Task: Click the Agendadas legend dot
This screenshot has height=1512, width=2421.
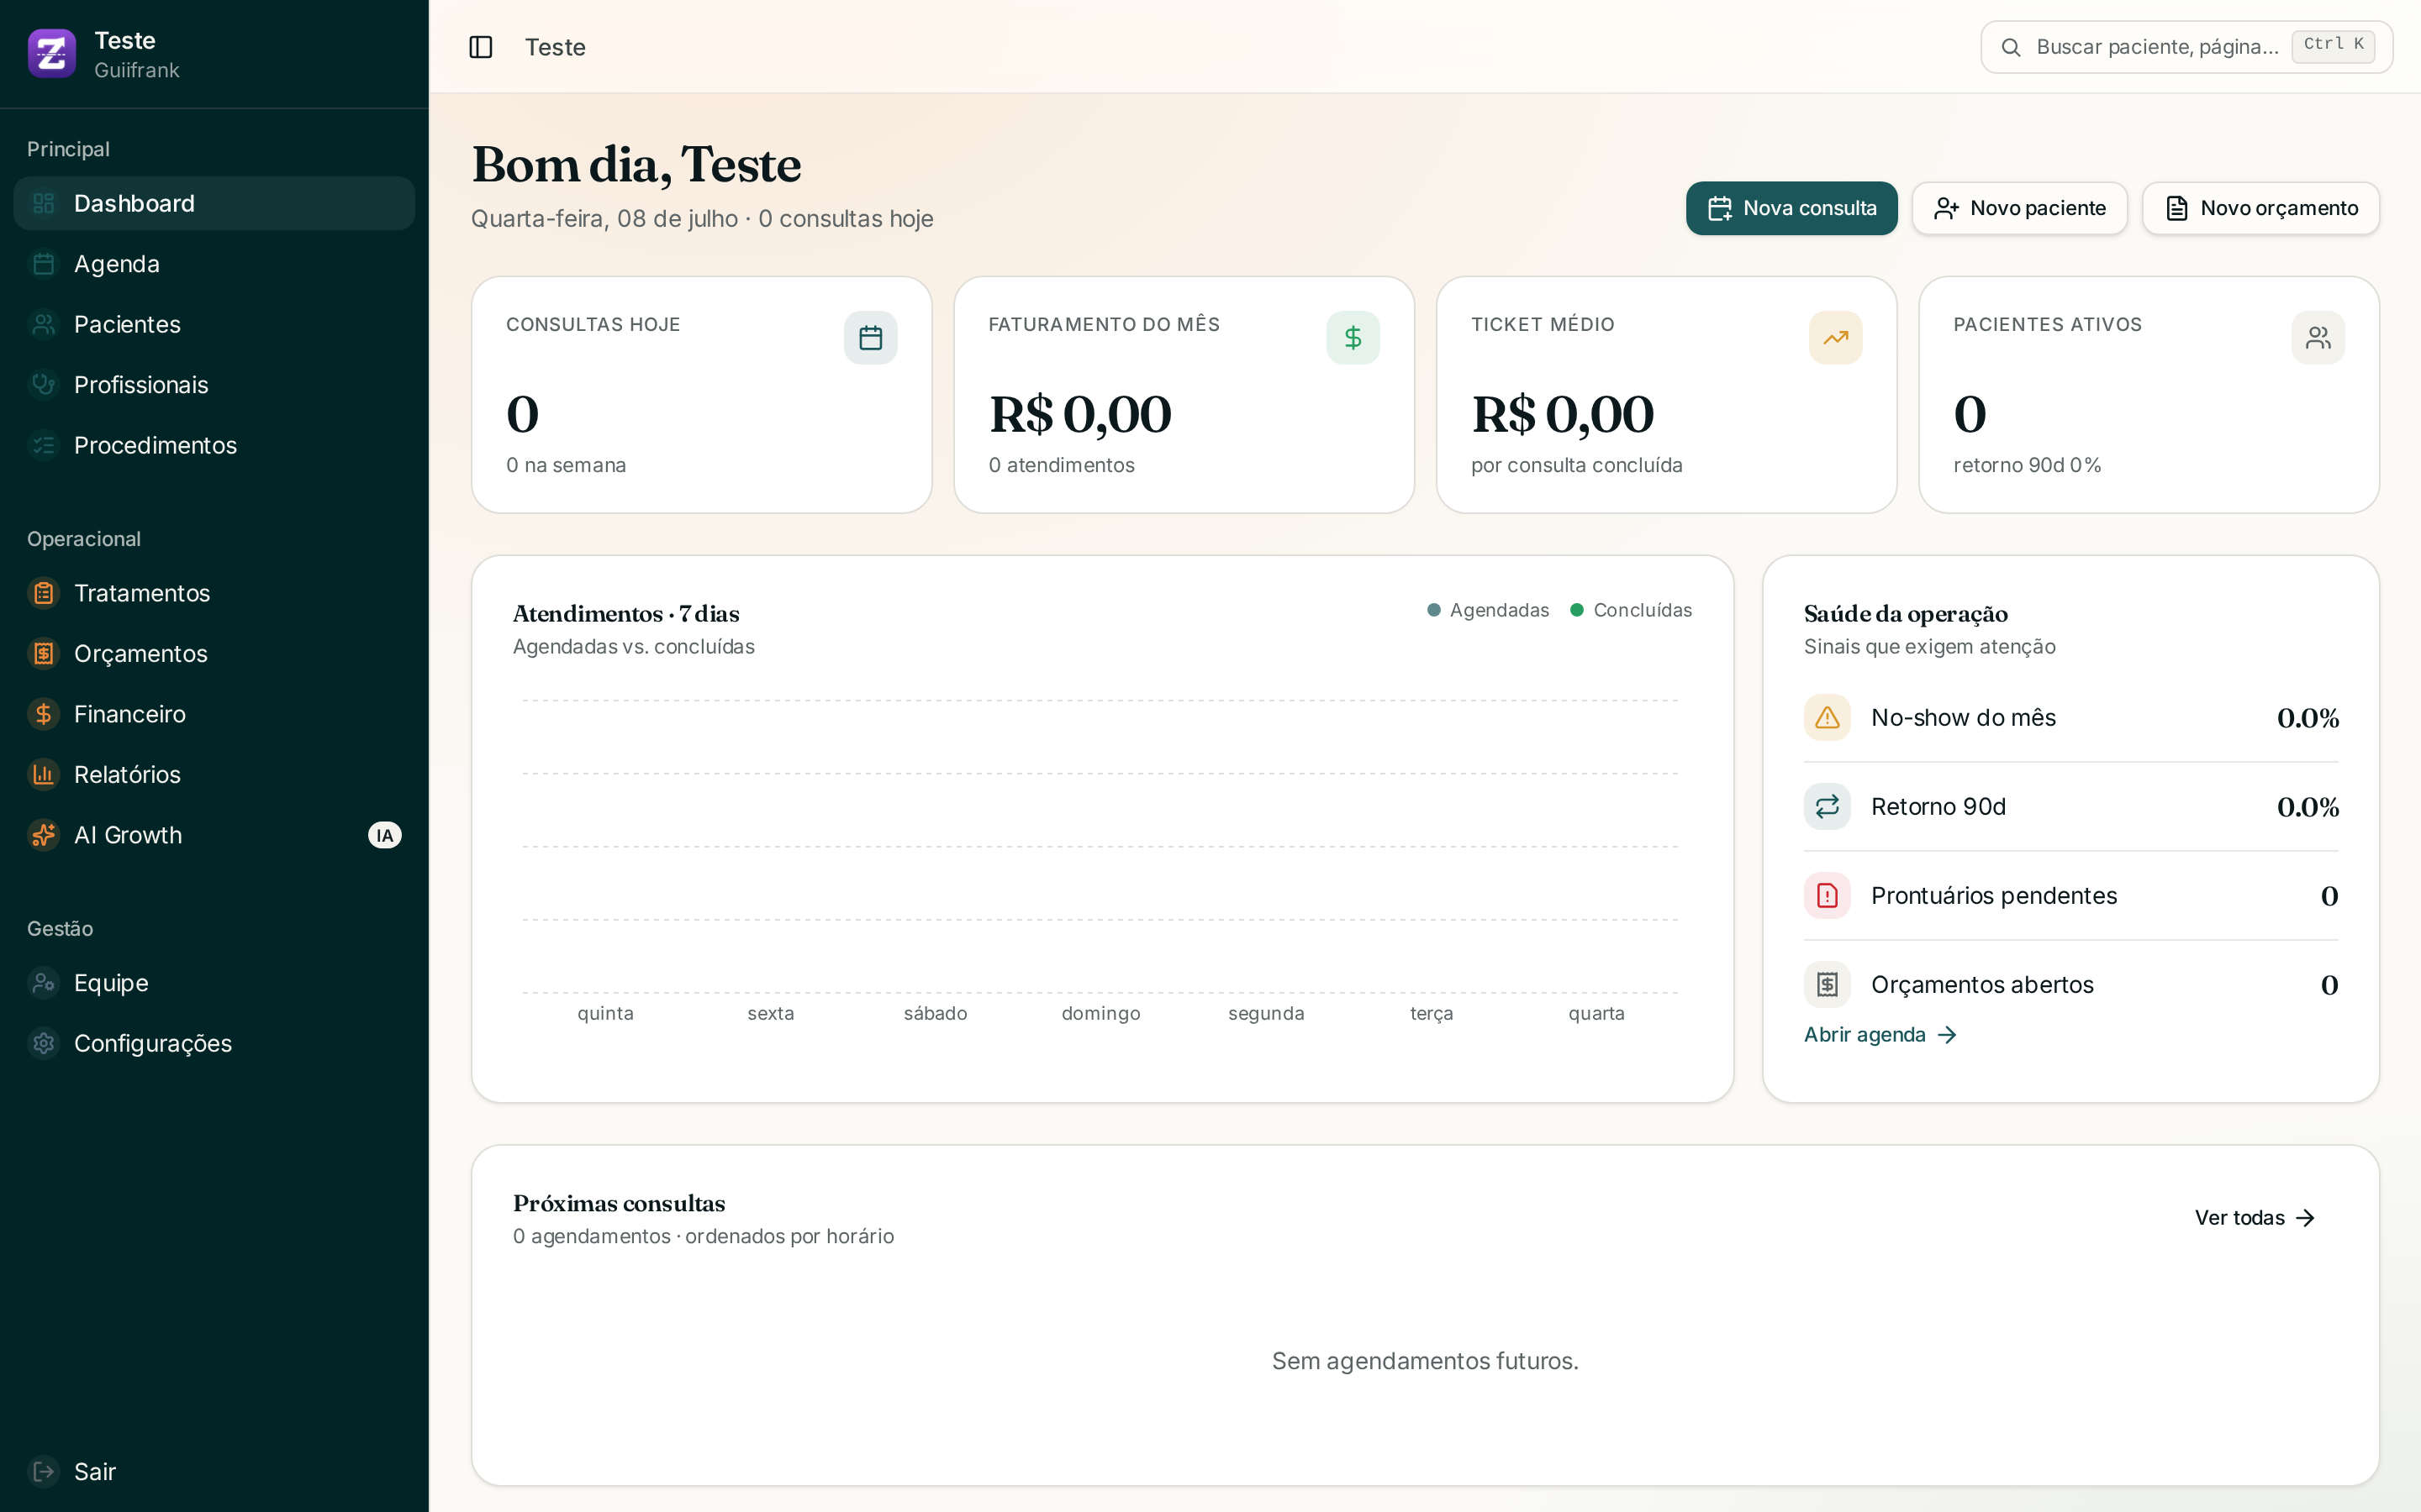Action: (1433, 610)
